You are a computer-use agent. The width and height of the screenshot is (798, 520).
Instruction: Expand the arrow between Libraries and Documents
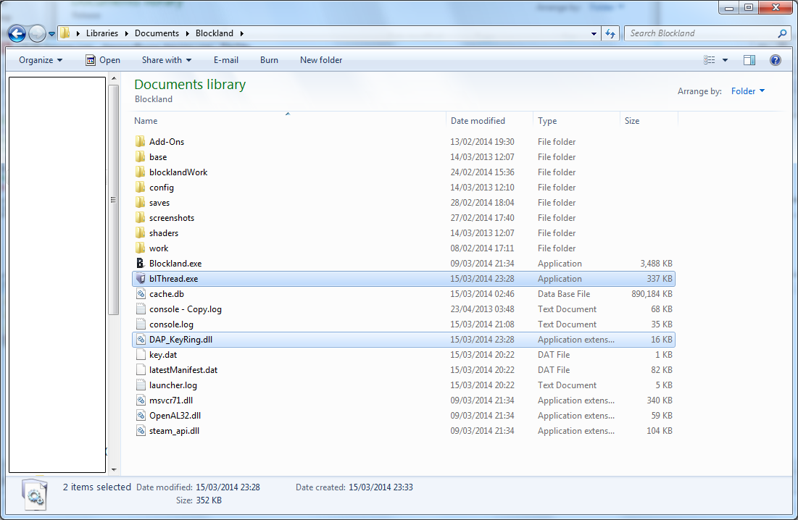pyautogui.click(x=126, y=33)
